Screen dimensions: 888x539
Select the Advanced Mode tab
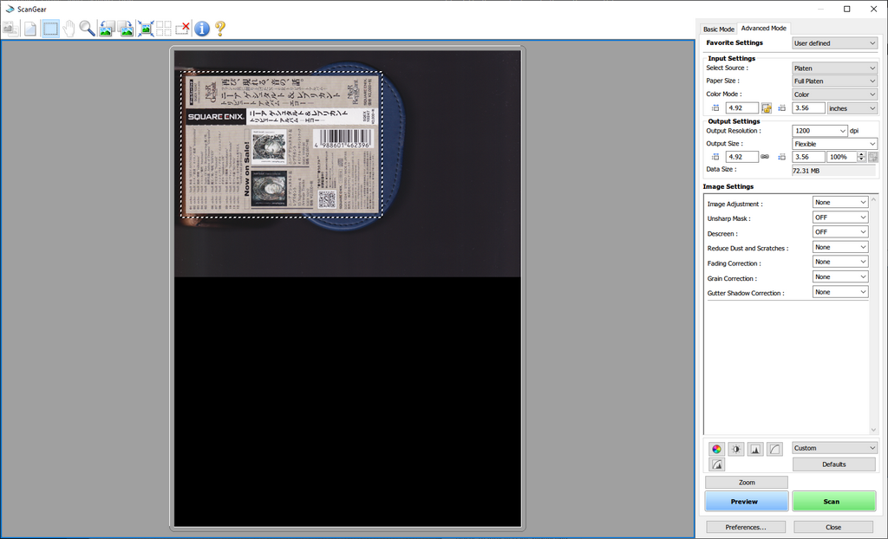pos(763,29)
